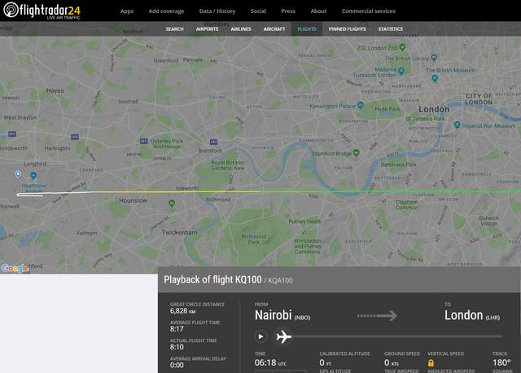
Task: Open the About menu
Action: pyautogui.click(x=318, y=11)
